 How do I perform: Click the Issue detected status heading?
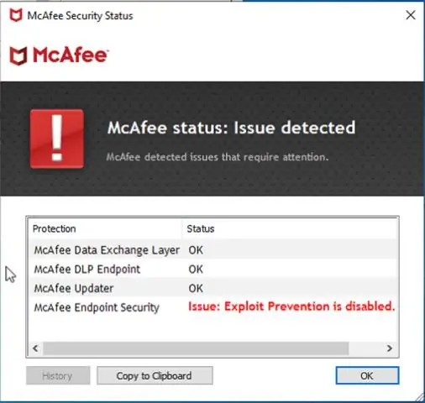[x=231, y=128]
